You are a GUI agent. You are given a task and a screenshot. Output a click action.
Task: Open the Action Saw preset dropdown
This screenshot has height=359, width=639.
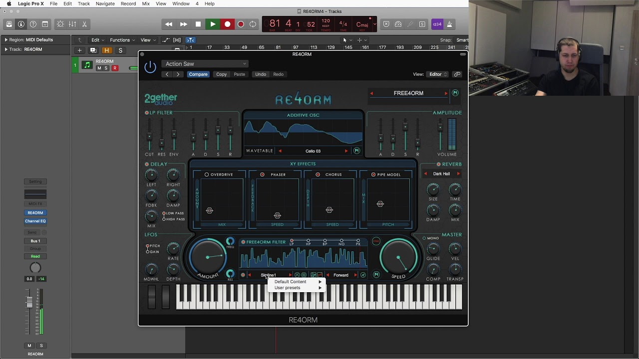pyautogui.click(x=204, y=64)
